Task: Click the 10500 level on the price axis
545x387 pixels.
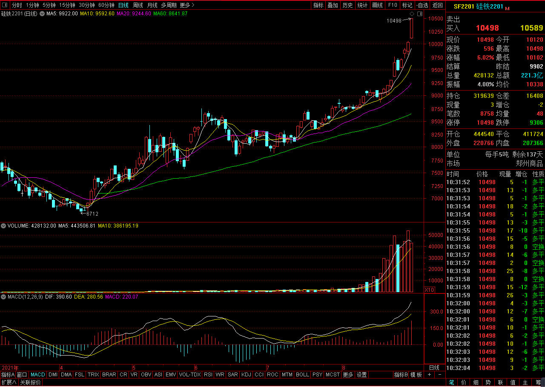Action: click(436, 19)
